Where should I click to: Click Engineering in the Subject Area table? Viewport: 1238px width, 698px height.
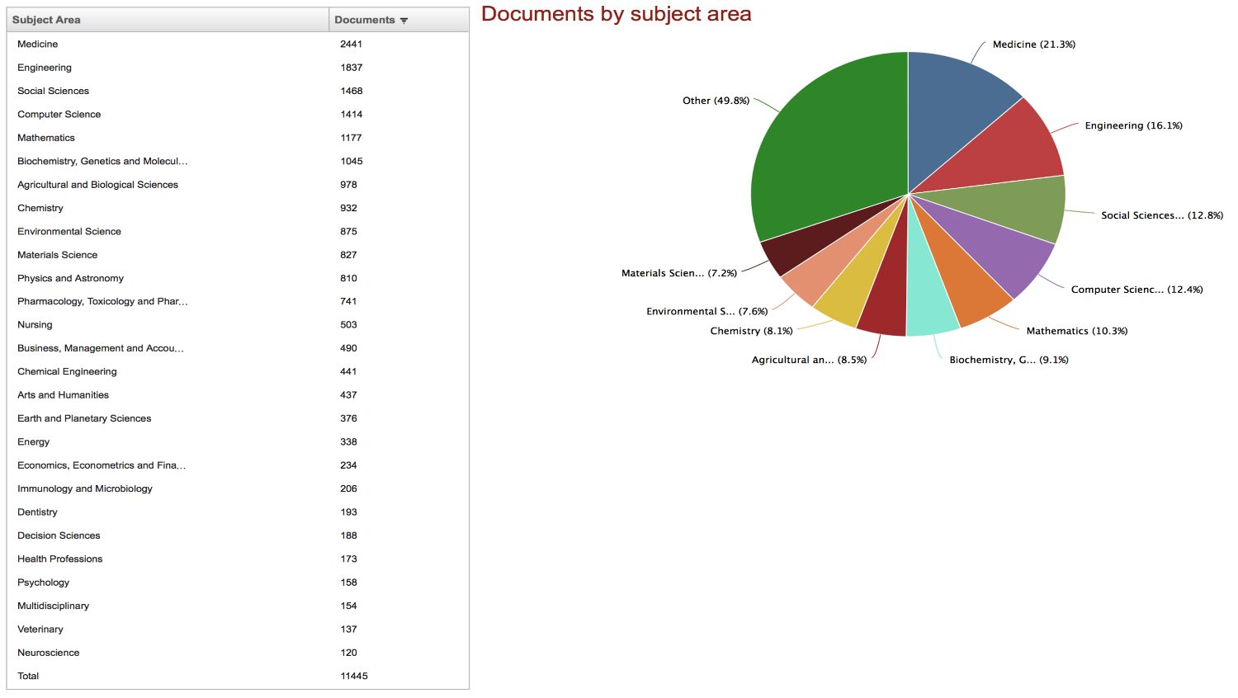pyautogui.click(x=45, y=68)
